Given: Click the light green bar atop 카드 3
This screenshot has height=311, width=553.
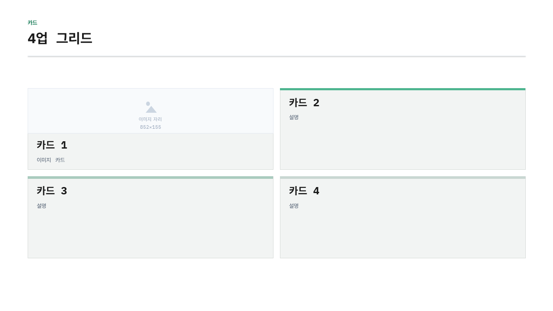Looking at the screenshot, I should 150,178.
